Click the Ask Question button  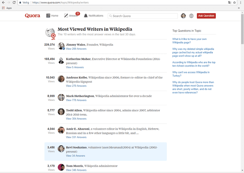tap(206, 16)
